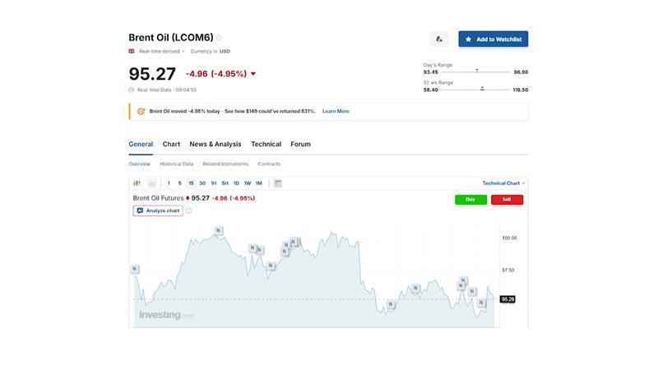
Task: Open the News & Analysis tab
Action: coord(215,144)
